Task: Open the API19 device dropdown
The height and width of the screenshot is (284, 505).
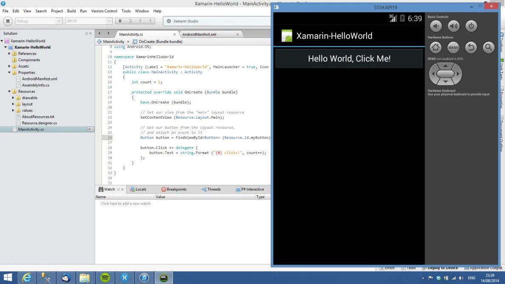Action: coord(88,21)
